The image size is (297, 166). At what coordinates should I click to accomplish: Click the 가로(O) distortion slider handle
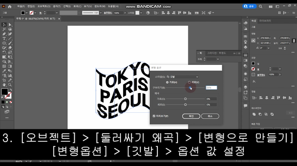pos(185,99)
